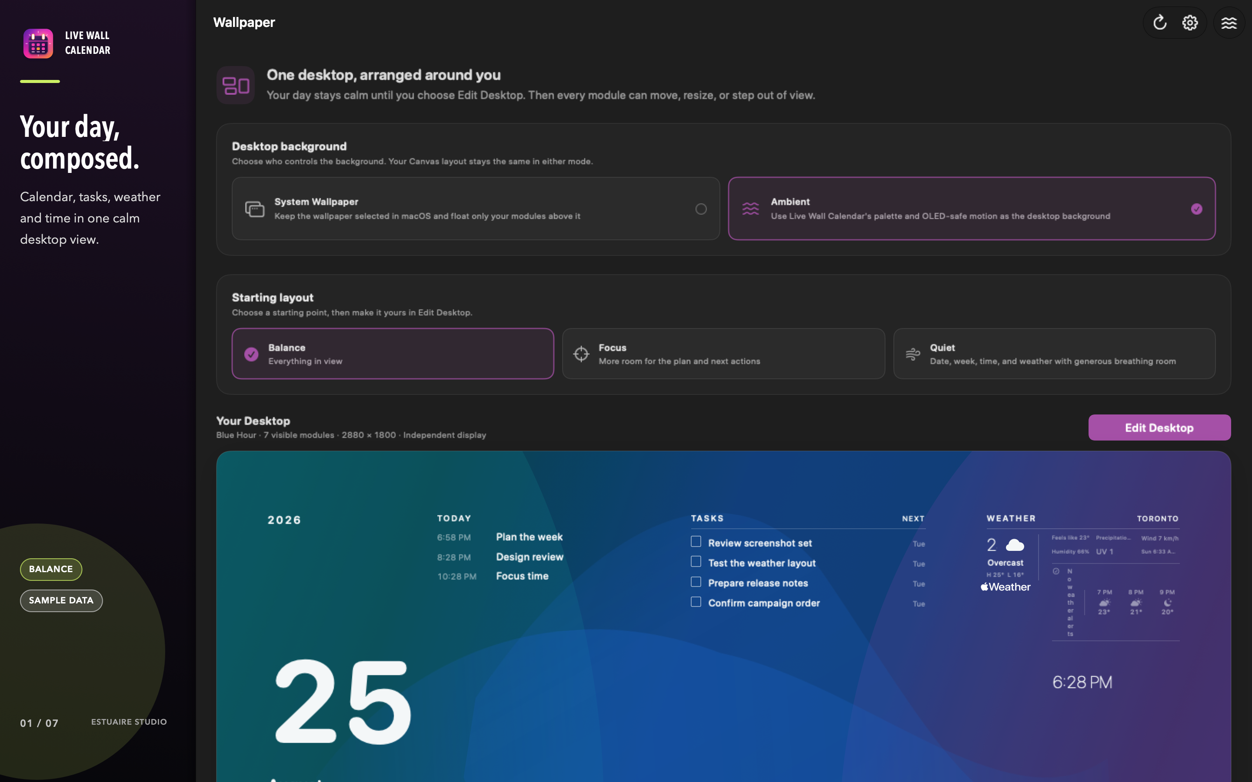Click the TASKS module header
The height and width of the screenshot is (782, 1252).
[707, 518]
